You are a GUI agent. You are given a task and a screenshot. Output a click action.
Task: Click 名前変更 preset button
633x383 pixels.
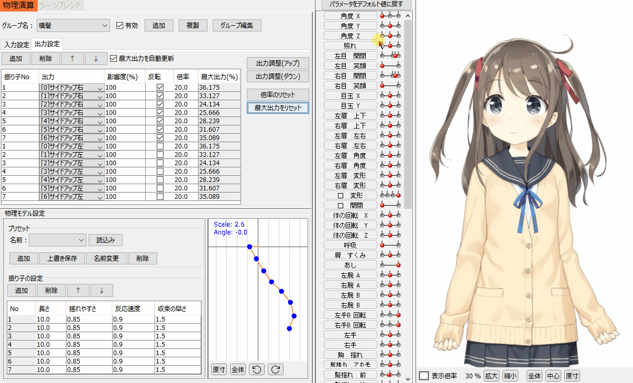pos(106,258)
